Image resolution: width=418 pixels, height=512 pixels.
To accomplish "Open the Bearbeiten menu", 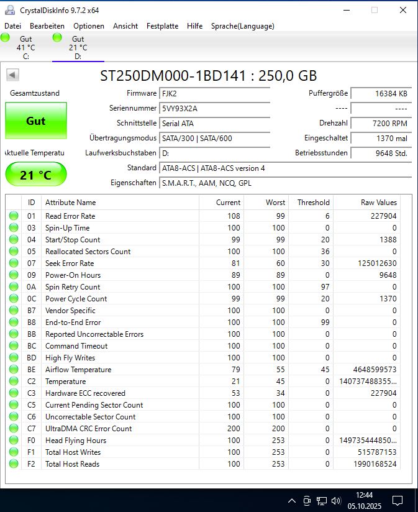I will tap(47, 26).
